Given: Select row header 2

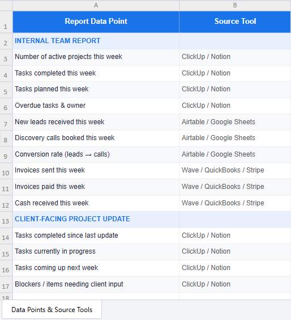Looking at the screenshot, I should click(x=6, y=41).
